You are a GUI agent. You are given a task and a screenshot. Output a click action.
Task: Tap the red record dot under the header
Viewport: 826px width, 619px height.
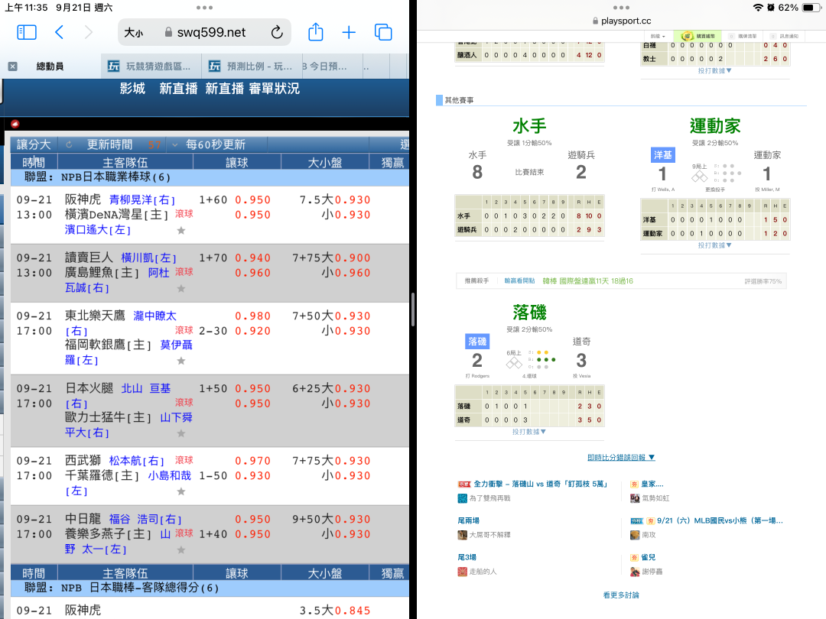click(x=15, y=124)
